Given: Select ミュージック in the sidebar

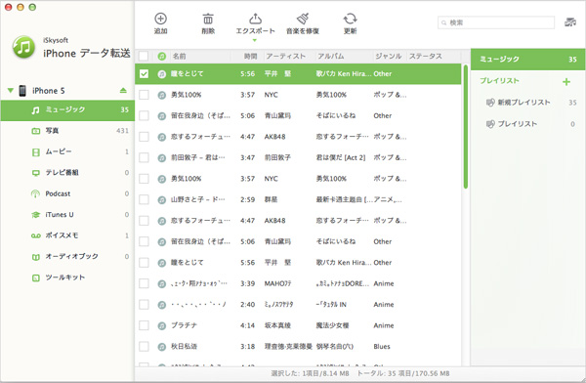Looking at the screenshot, I should [67, 110].
